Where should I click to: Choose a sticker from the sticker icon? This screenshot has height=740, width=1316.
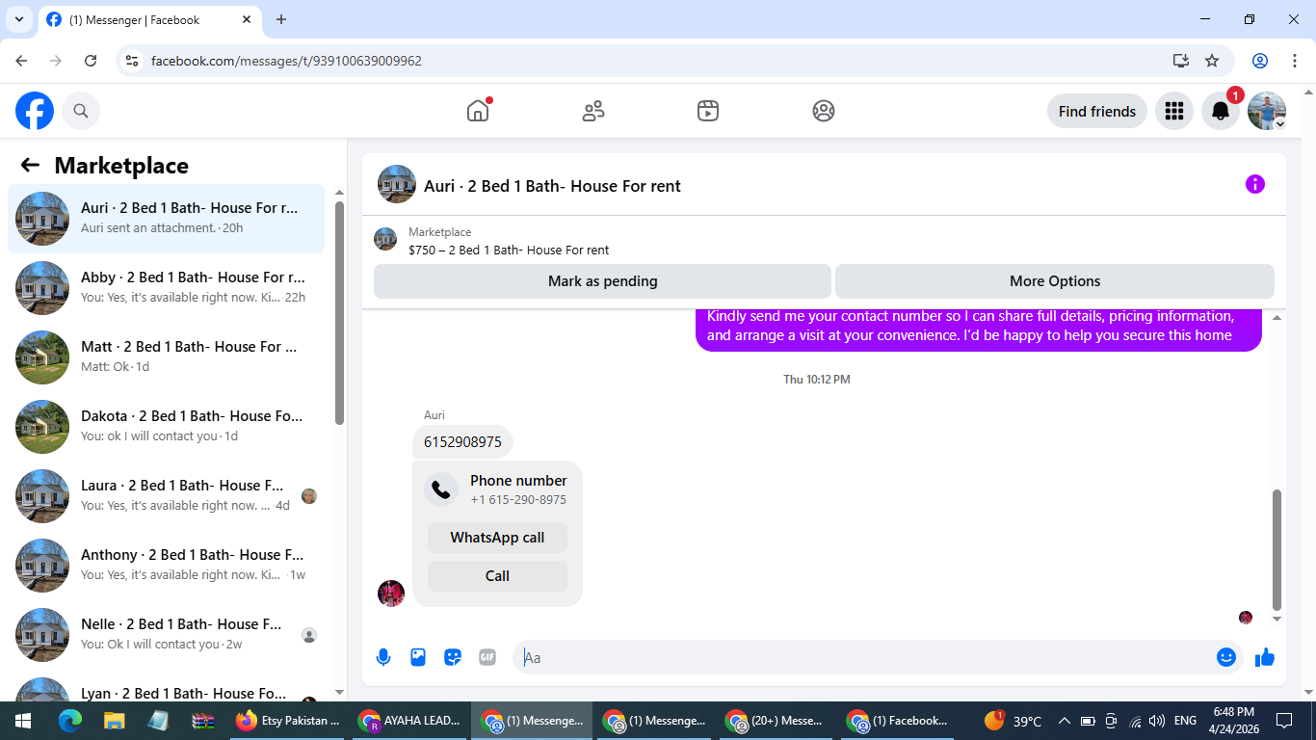pyautogui.click(x=453, y=657)
